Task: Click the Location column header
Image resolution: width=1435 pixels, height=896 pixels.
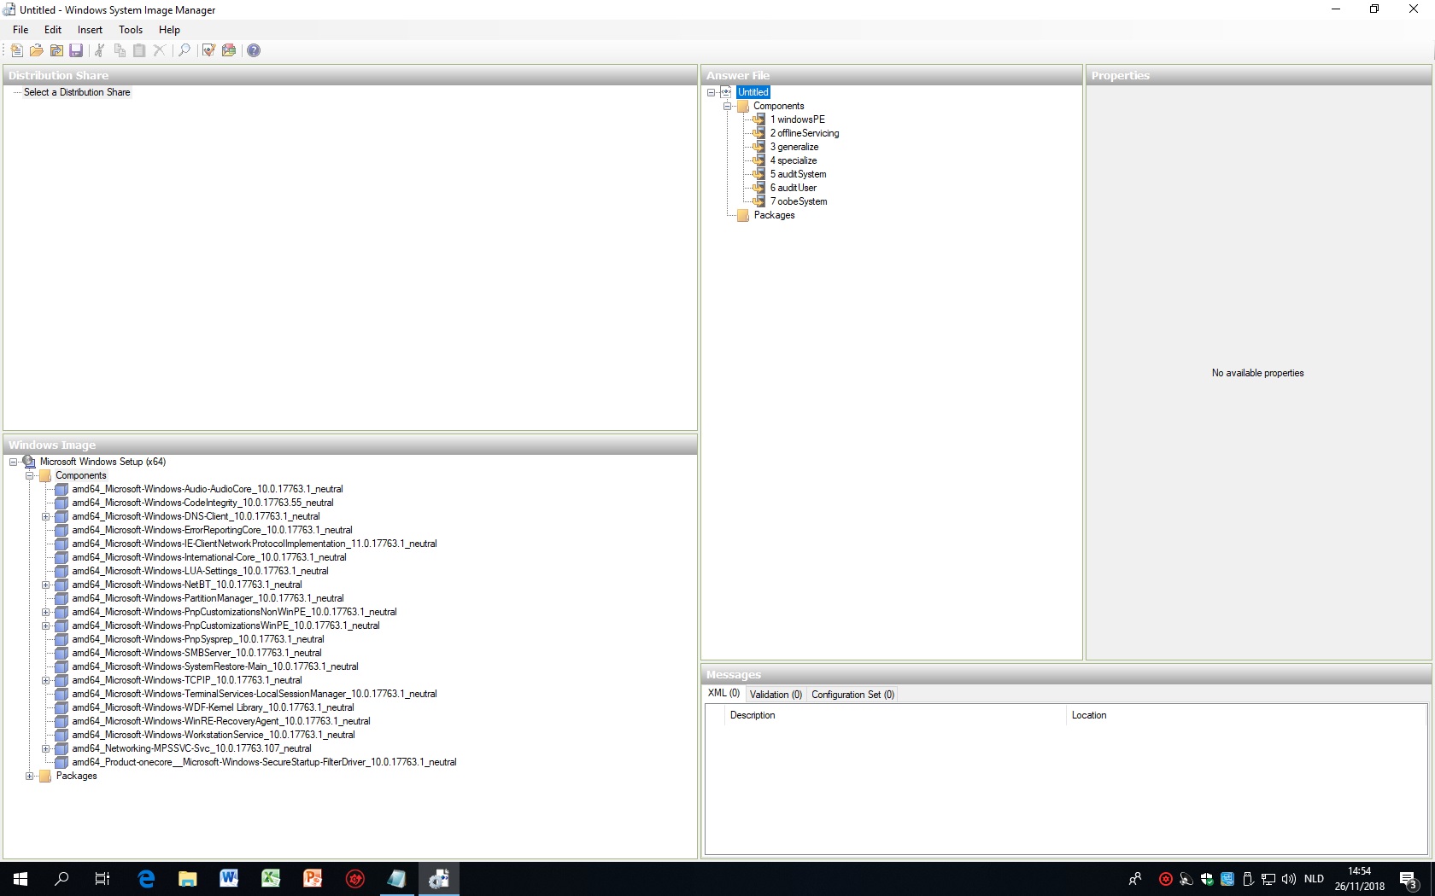Action: (x=1247, y=715)
